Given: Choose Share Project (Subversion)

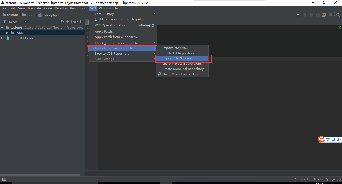Looking at the screenshot, I should pos(182,64).
